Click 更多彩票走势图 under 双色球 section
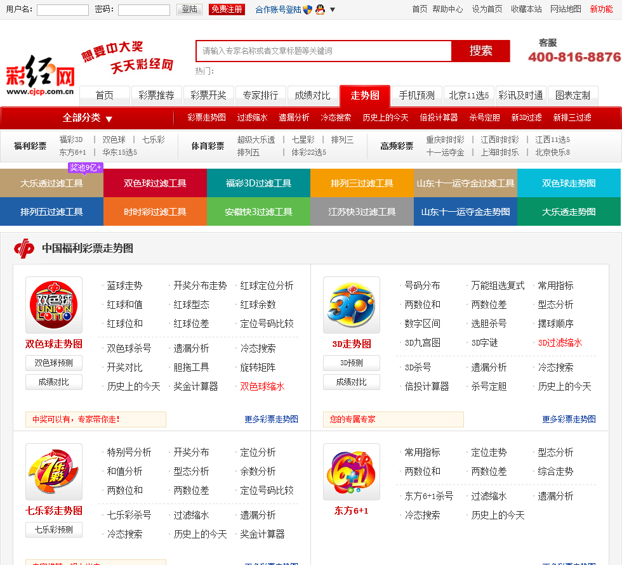The width and height of the screenshot is (622, 565). pyautogui.click(x=272, y=419)
